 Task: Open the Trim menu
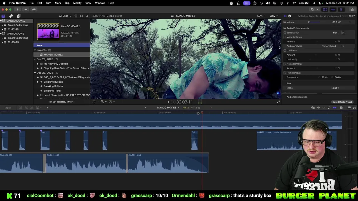(48, 3)
